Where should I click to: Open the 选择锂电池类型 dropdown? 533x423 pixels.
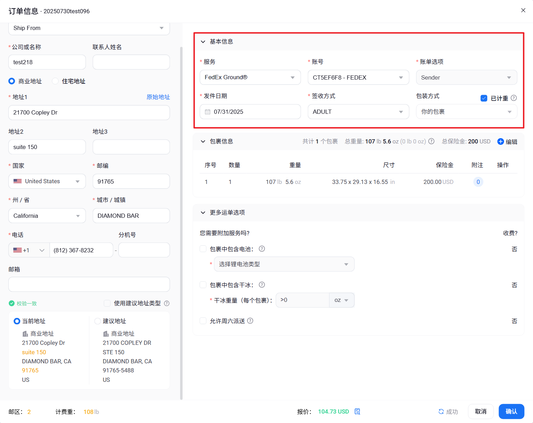pos(284,264)
